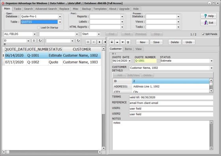
Task: Open the Misc tab
Action: 75,9
